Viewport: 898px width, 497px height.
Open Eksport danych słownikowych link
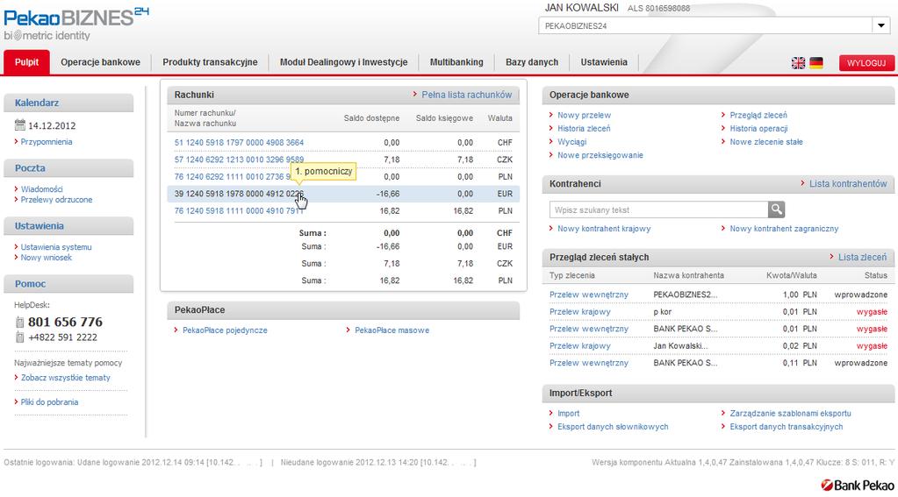click(613, 427)
